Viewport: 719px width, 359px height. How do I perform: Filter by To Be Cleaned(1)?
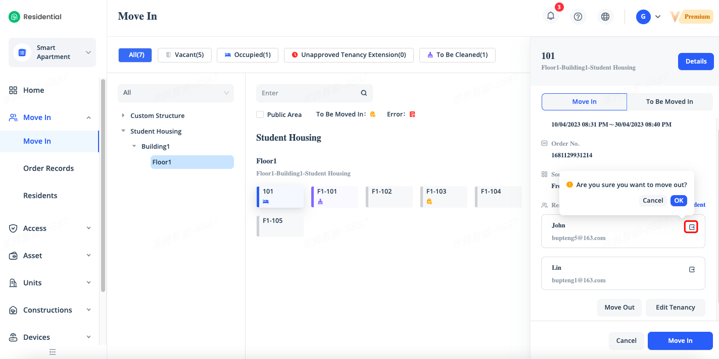[457, 55]
